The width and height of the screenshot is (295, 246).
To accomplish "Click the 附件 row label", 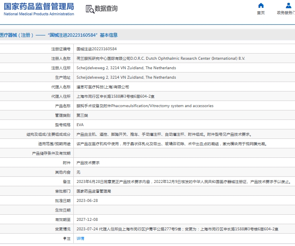I will click(67, 163).
